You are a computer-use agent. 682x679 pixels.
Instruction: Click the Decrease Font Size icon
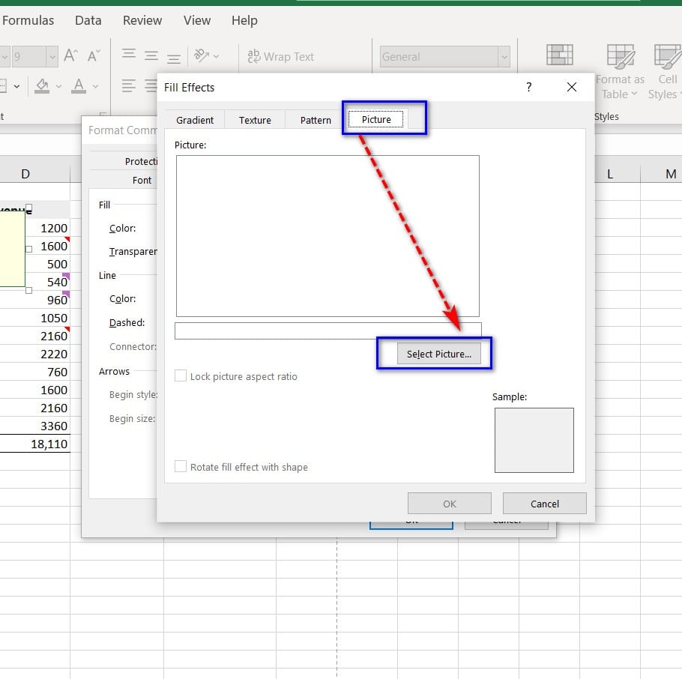click(x=94, y=55)
